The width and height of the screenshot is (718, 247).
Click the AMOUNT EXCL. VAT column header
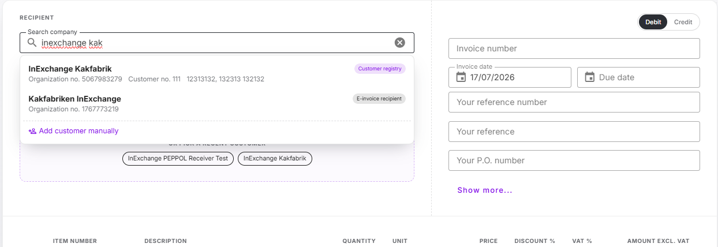click(x=658, y=241)
